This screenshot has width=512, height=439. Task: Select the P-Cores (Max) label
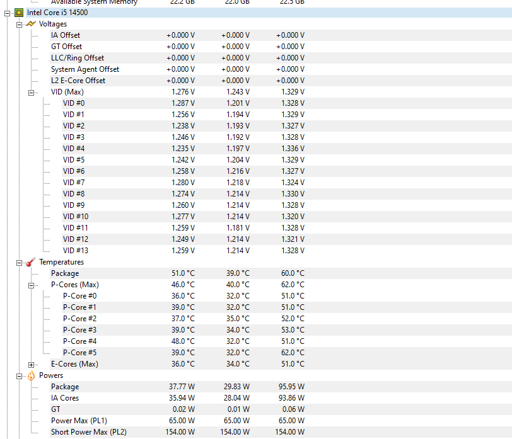[75, 285]
